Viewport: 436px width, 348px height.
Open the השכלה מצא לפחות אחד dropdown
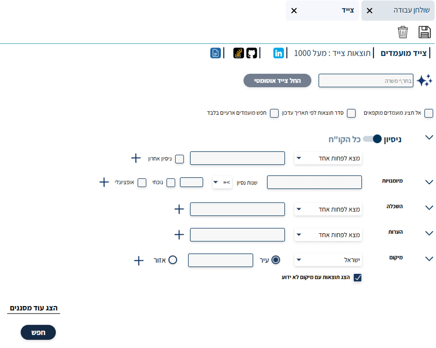(x=328, y=209)
